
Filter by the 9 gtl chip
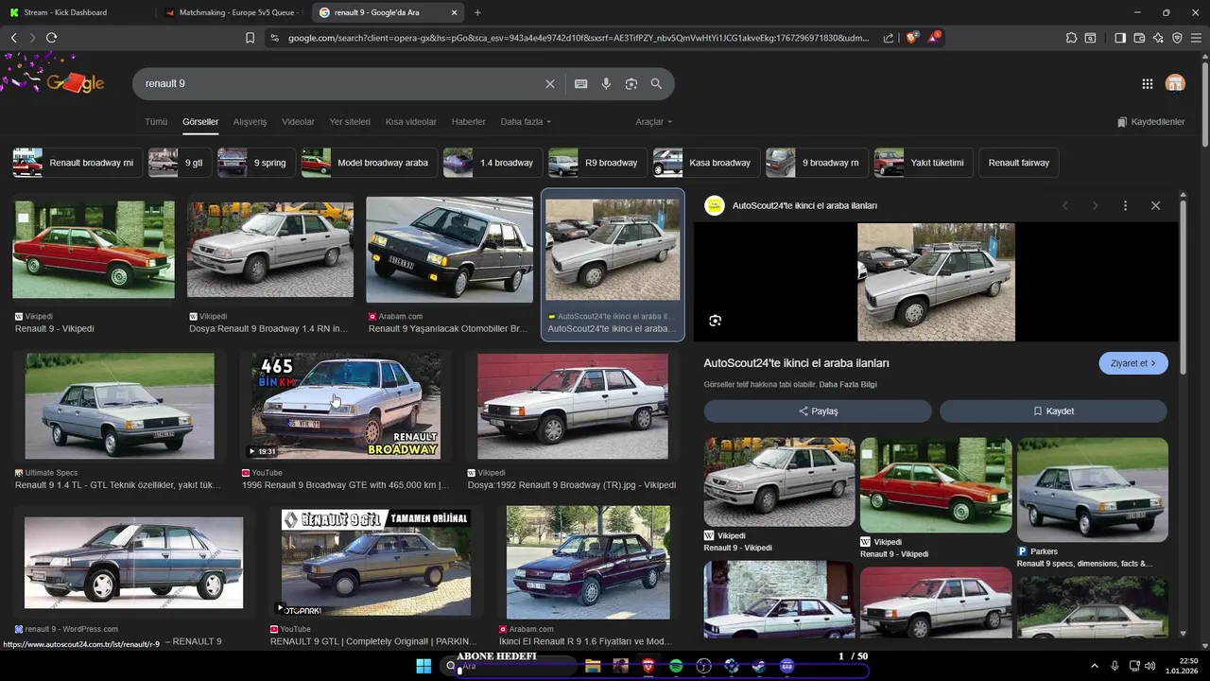(180, 163)
